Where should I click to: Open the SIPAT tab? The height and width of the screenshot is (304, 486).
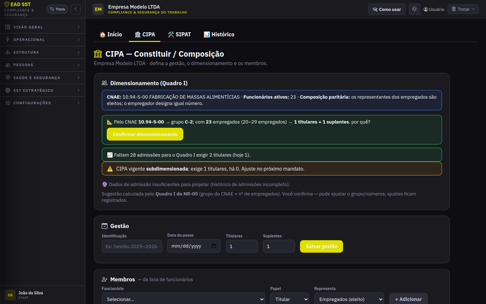coord(179,35)
